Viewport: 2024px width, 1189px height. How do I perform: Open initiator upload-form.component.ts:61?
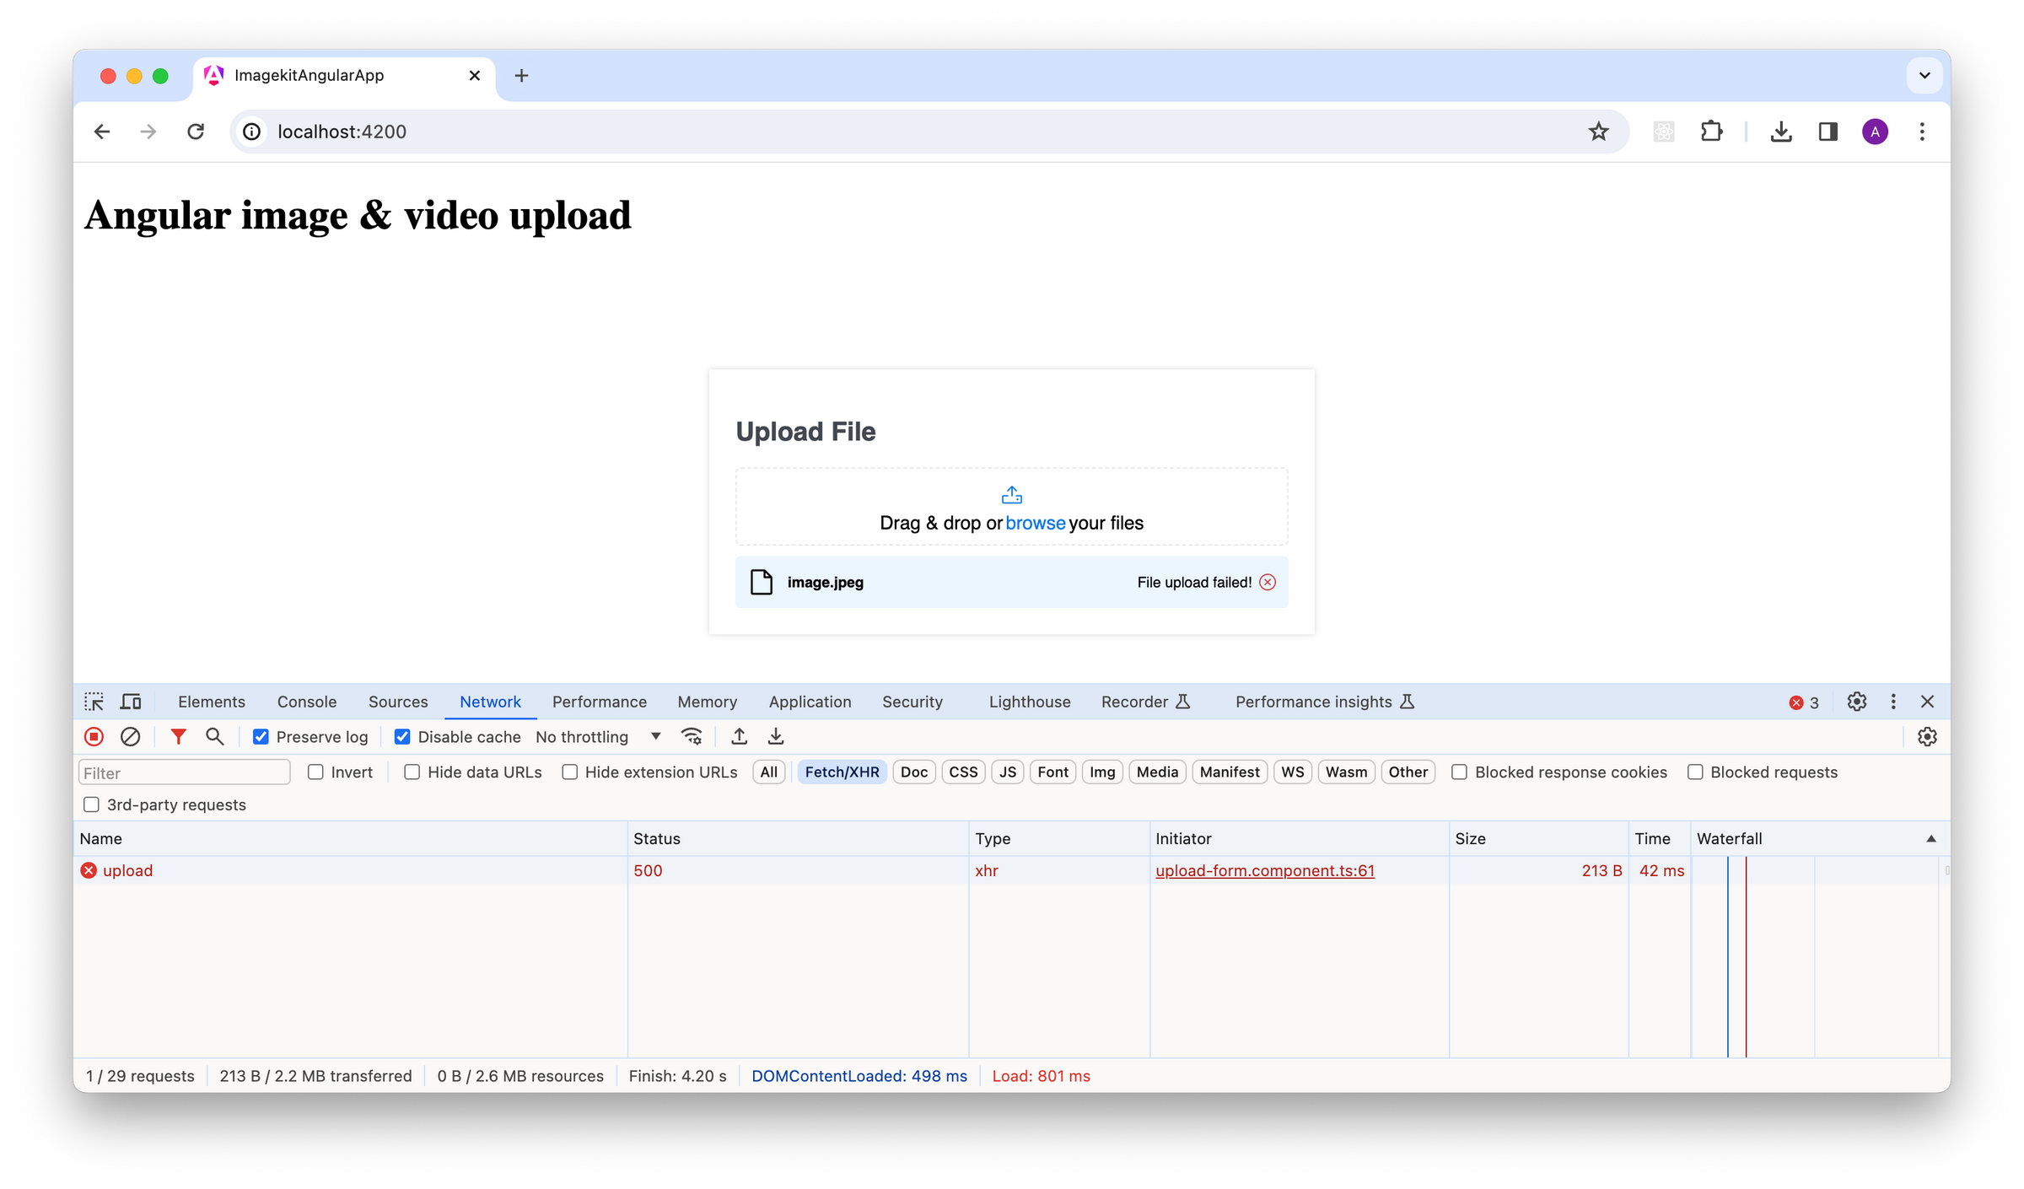[1265, 870]
